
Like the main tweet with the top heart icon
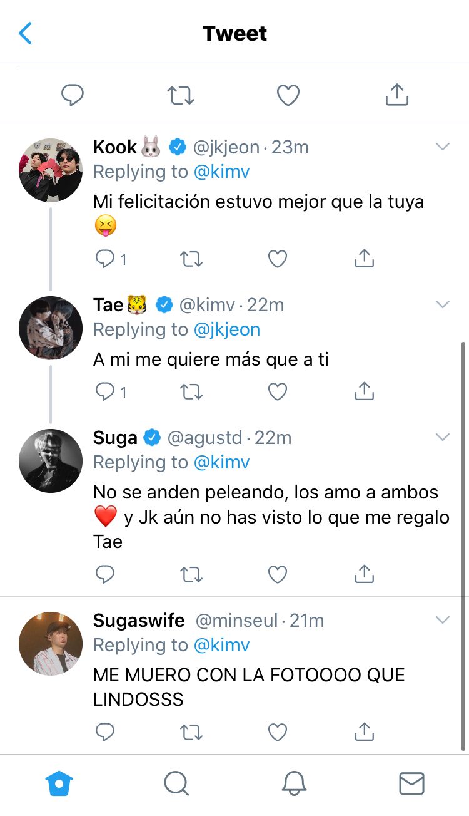click(x=288, y=96)
